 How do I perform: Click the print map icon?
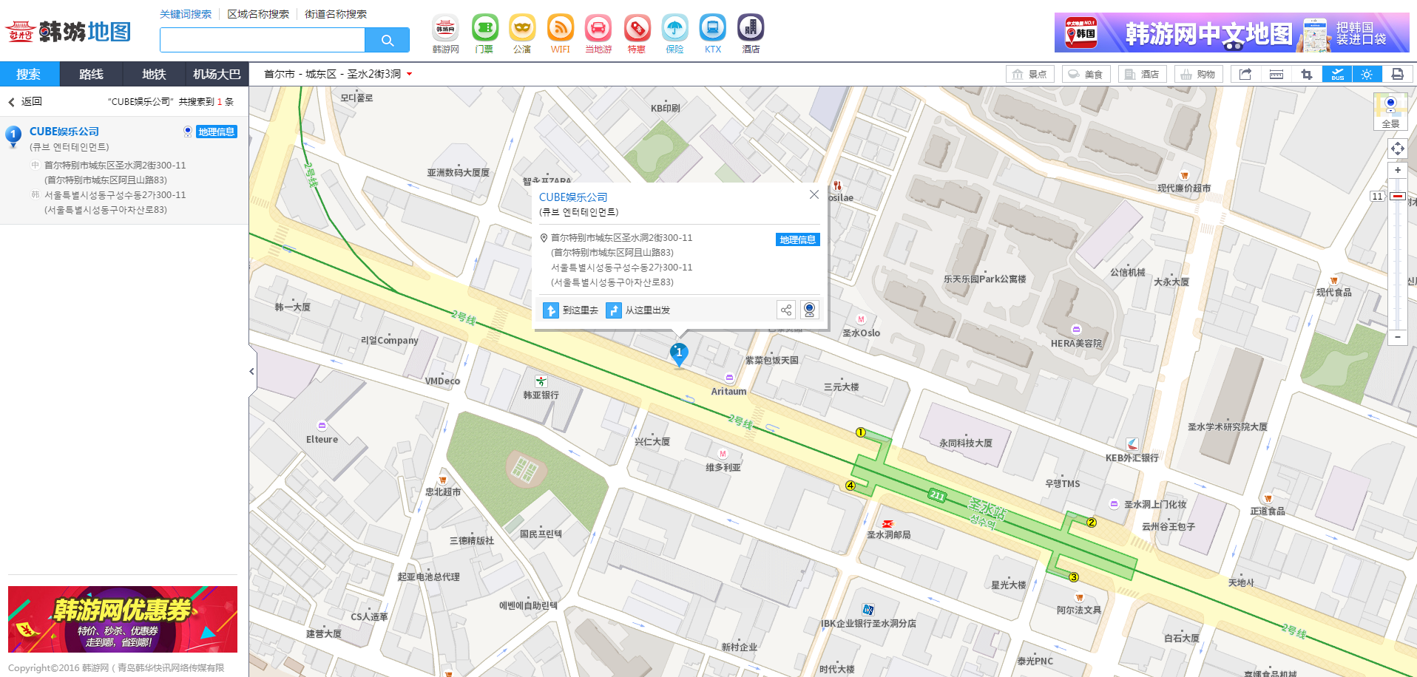pyautogui.click(x=1397, y=74)
